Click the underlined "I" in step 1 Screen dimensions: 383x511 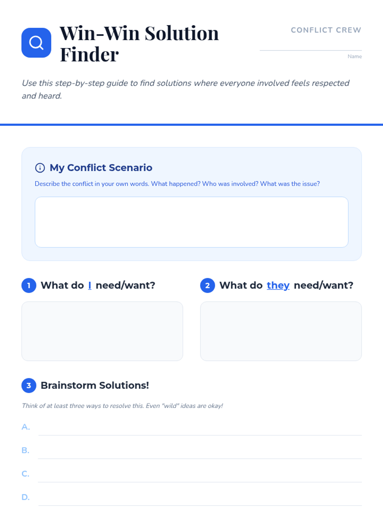(x=90, y=285)
